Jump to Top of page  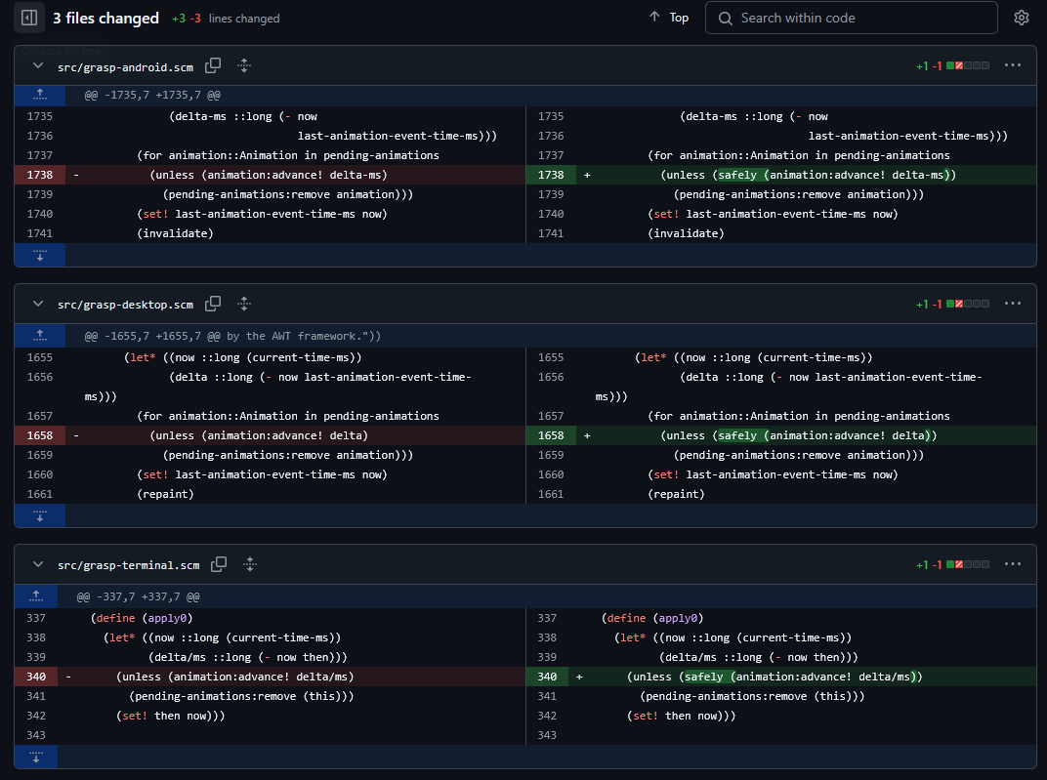point(669,18)
